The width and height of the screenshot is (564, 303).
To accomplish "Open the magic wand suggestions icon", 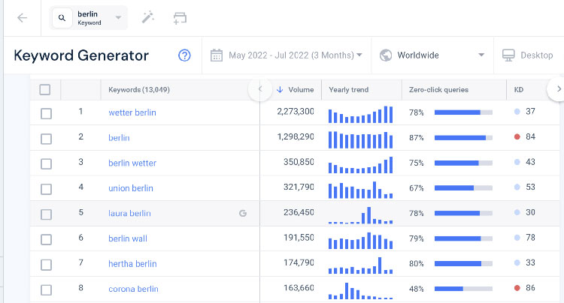I will [148, 17].
